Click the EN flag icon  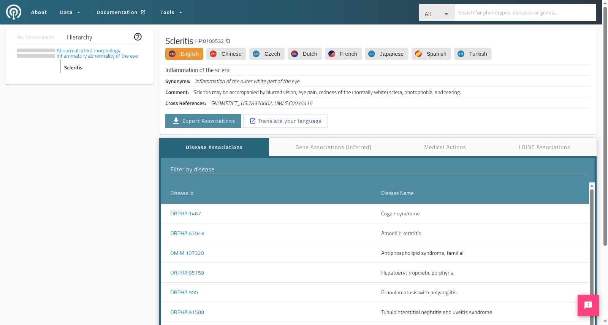[172, 54]
